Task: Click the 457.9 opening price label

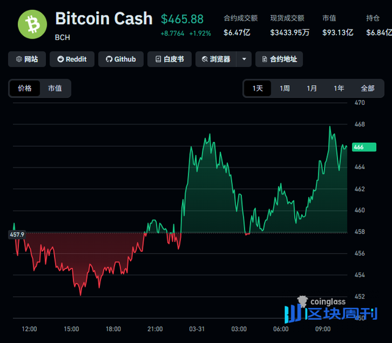Action: 17,235
